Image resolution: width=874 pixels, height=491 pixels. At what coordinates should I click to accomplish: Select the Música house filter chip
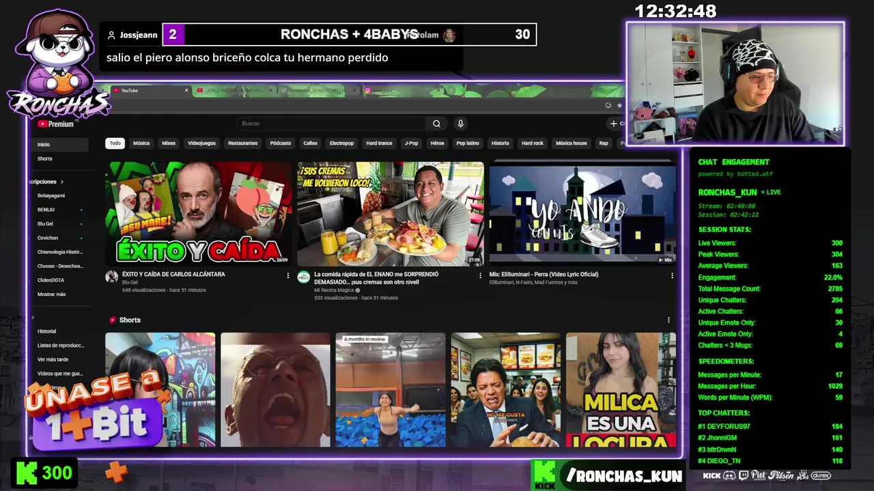coord(572,143)
